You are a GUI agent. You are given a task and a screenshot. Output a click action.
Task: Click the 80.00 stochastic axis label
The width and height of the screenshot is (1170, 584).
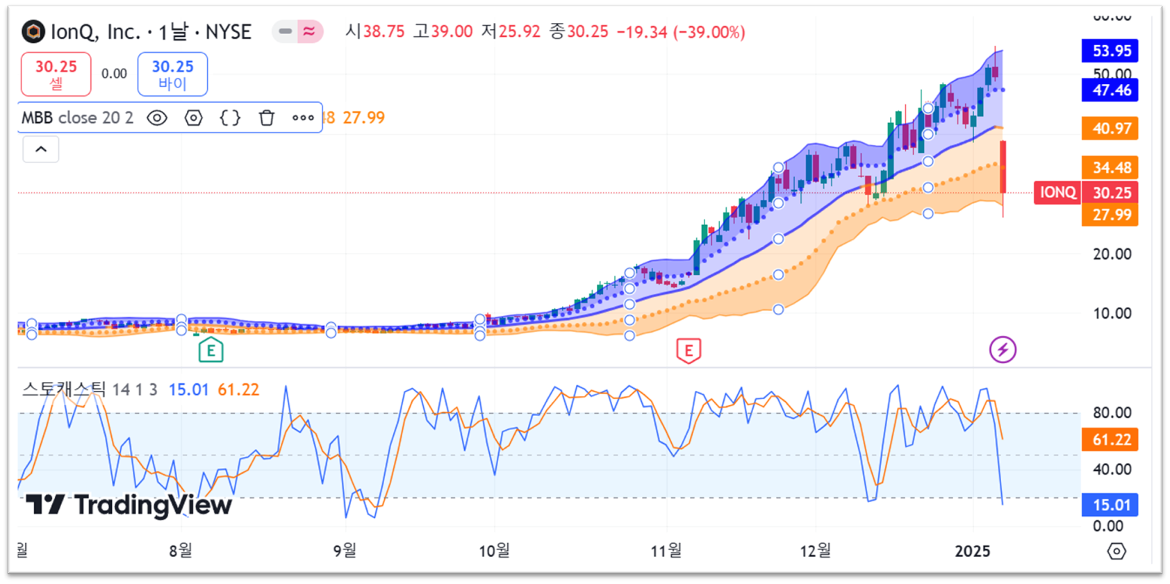click(x=1112, y=413)
